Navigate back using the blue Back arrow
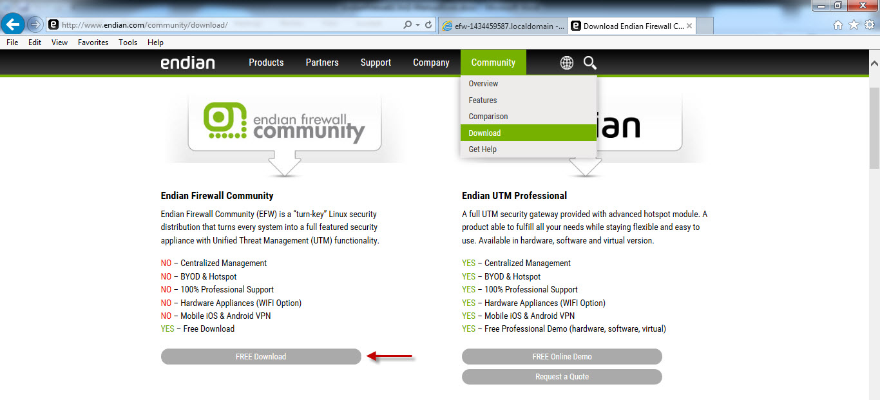Screen dimensions: 880x400 pyautogui.click(x=13, y=24)
